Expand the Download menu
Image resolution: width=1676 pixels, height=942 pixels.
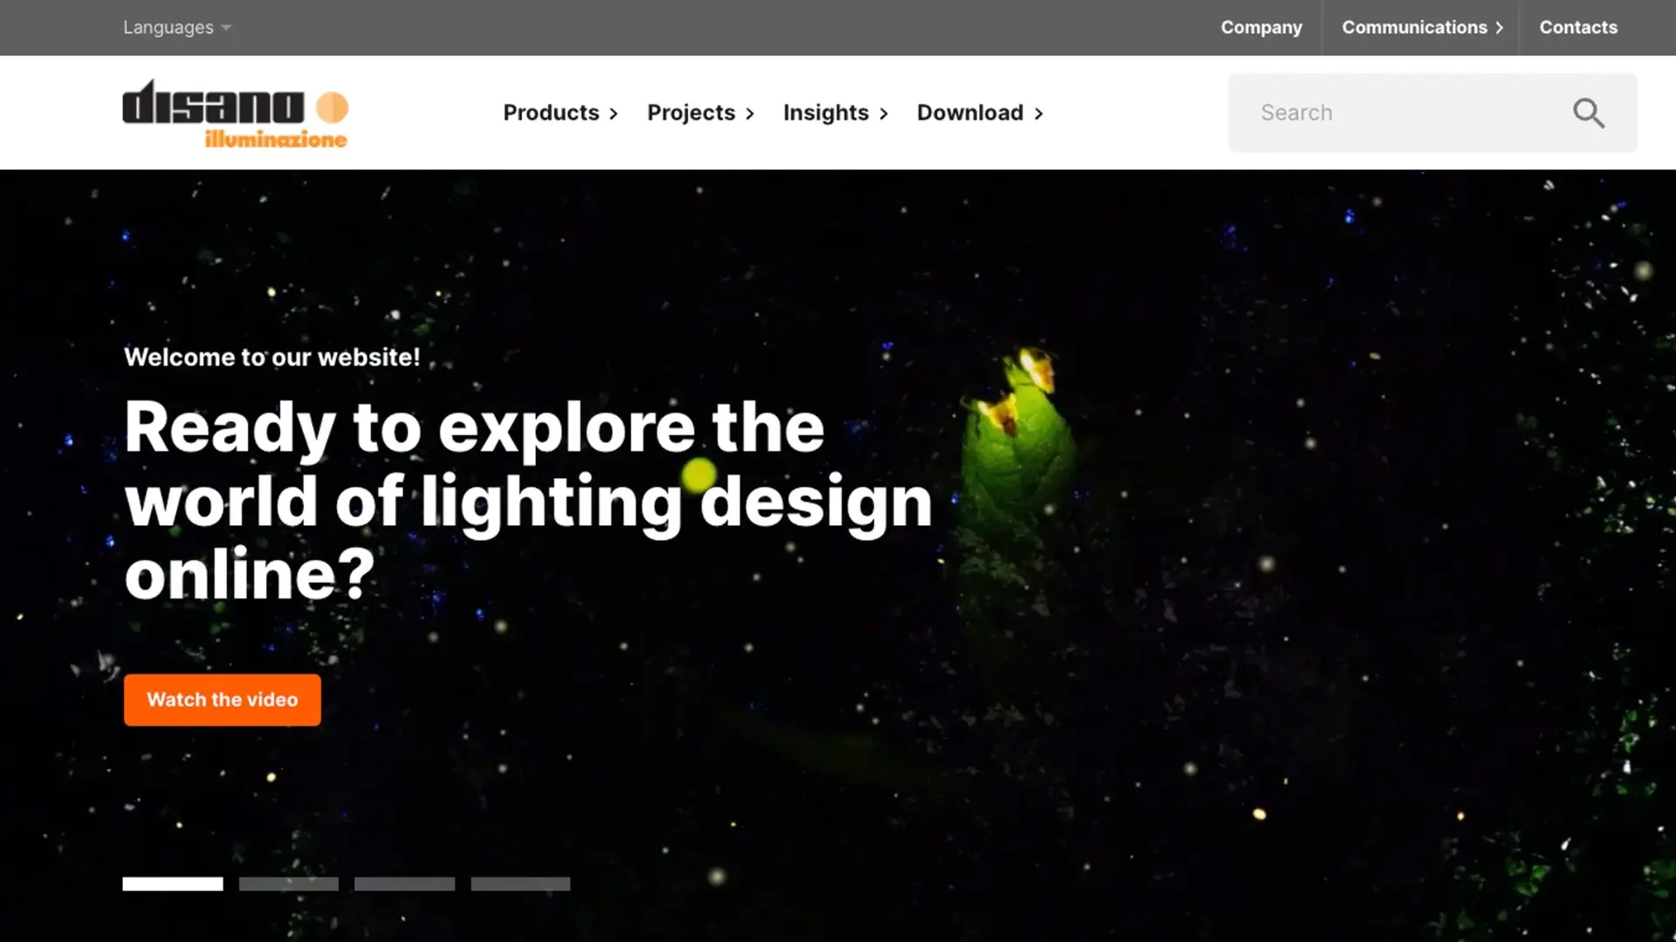pyautogui.click(x=979, y=113)
